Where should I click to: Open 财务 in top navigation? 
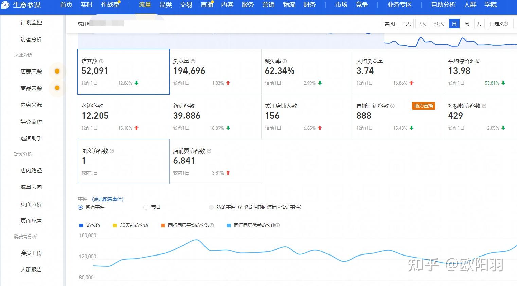tap(309, 5)
